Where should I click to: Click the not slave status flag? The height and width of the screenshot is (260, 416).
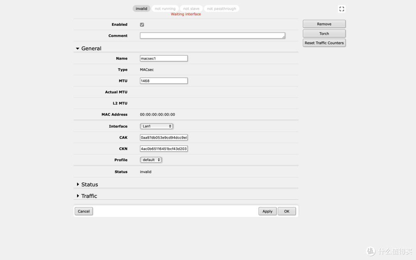(191, 9)
